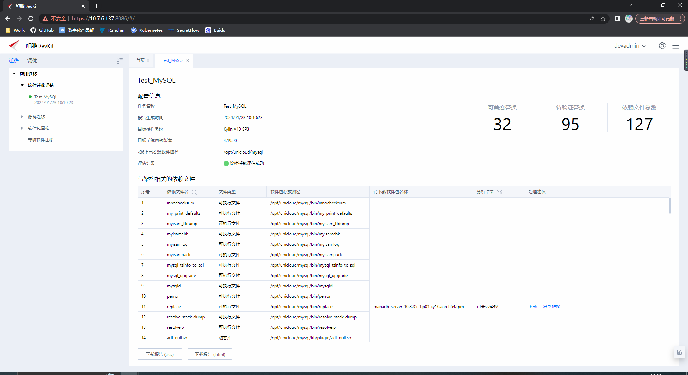This screenshot has width=688, height=375.
Task: Expand the 软件包重构 tree node
Action: click(22, 128)
